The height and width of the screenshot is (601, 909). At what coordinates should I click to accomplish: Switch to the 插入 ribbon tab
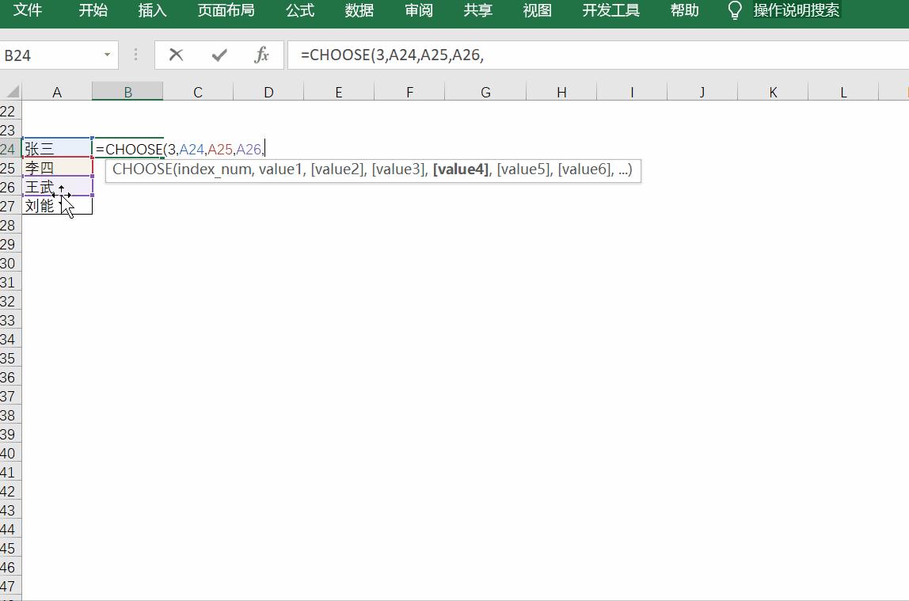[x=151, y=10]
